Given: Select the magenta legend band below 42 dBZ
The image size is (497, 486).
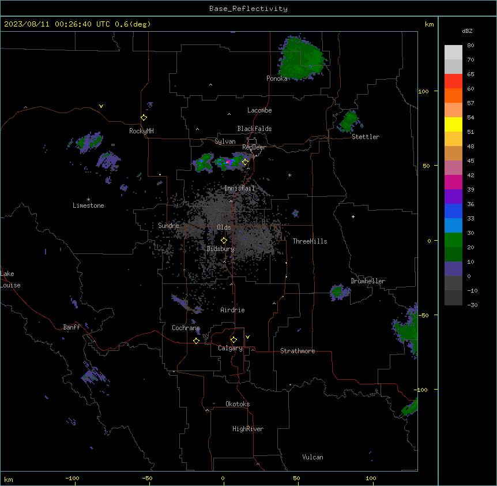Looking at the screenshot, I should [x=453, y=182].
